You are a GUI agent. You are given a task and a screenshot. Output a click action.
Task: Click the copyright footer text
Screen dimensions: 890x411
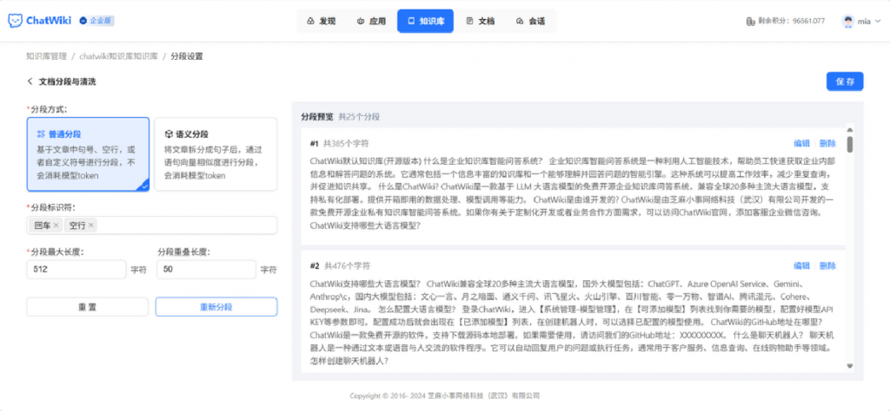(x=444, y=395)
